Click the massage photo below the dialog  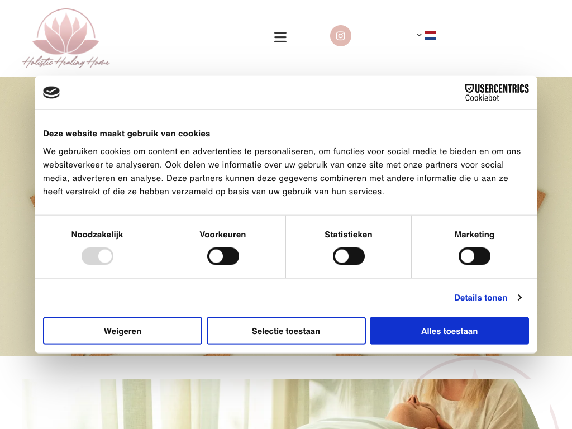tap(281, 404)
